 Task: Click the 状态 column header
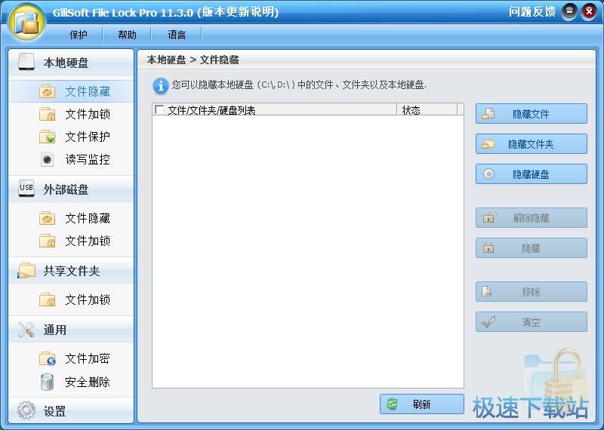[427, 109]
